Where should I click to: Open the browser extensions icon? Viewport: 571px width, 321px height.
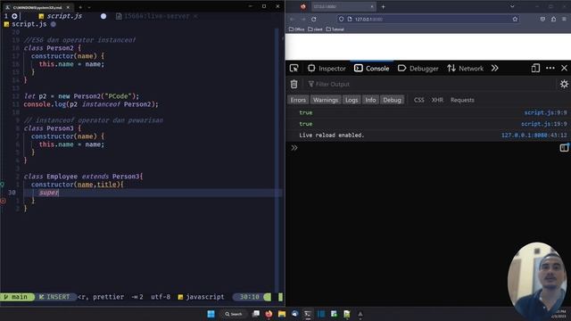(x=553, y=19)
